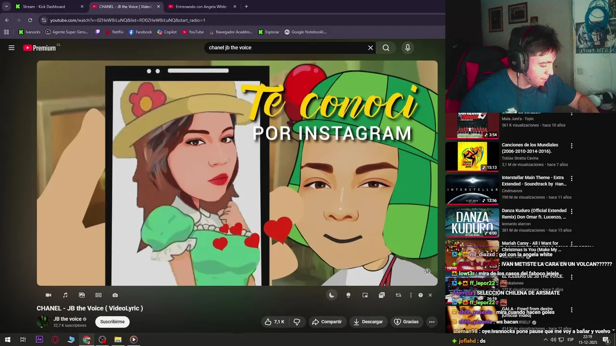Open File Explorer from the taskbar
The height and width of the screenshot is (346, 616).
click(x=118, y=340)
